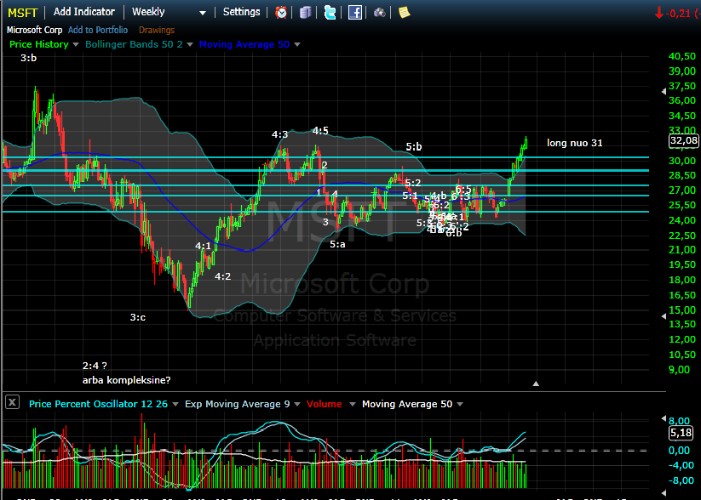Expand the Volume dropdown arrow
Screen dimensions: 701x500
click(353, 405)
